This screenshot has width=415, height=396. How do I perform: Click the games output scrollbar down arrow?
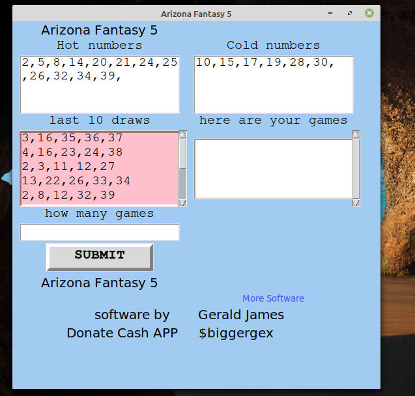(356, 203)
